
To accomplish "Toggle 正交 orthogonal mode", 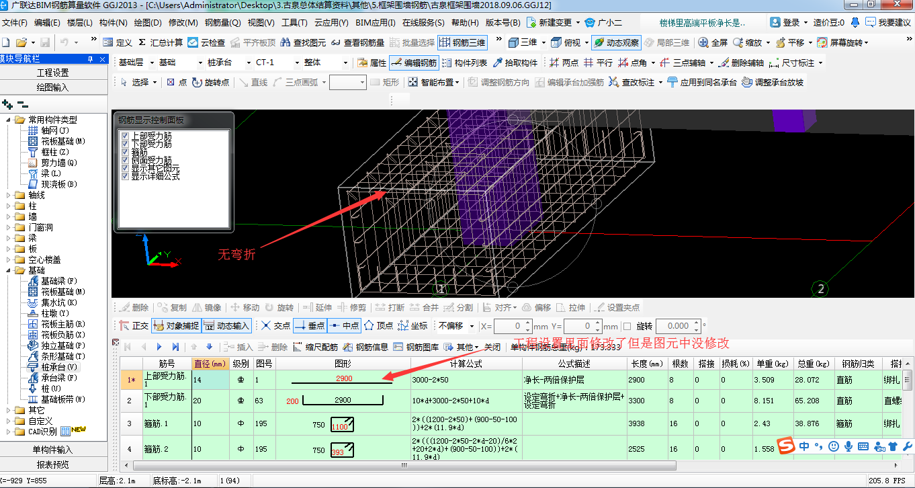I will pyautogui.click(x=134, y=325).
